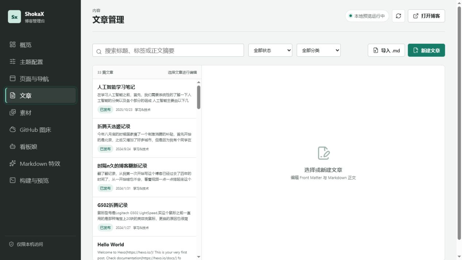Click the 主题配置 sliders icon
This screenshot has height=260, width=462.
pos(13,62)
